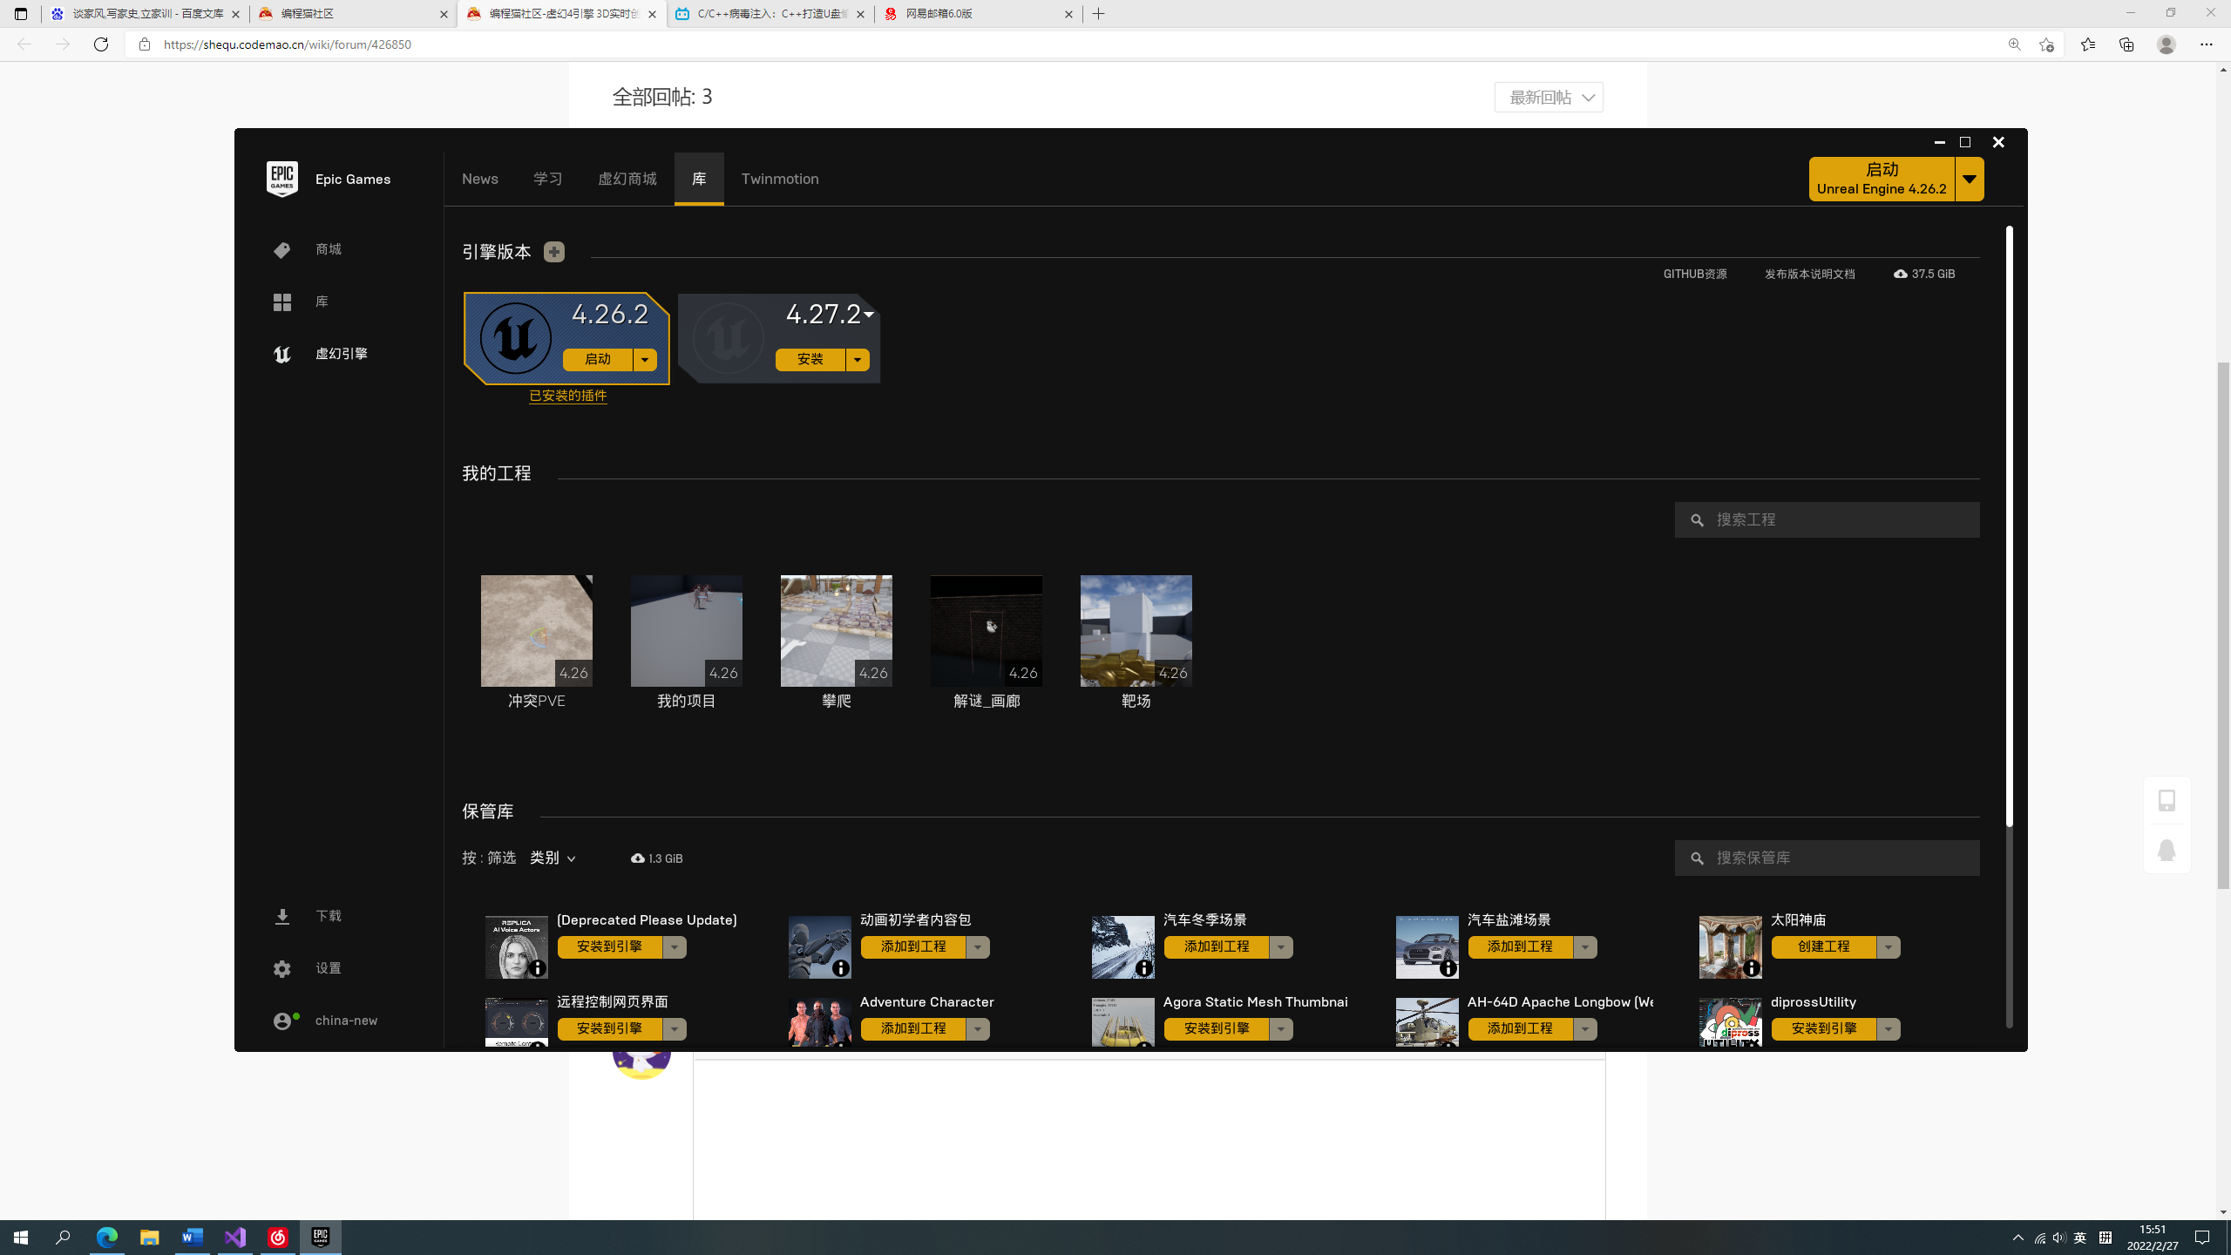Show info for Deprecated Please Update asset

[x=538, y=968]
